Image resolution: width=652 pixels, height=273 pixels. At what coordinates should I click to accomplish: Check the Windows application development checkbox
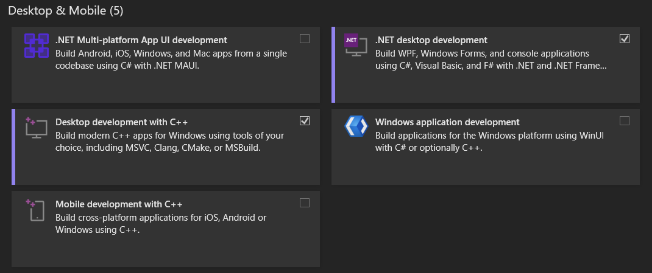click(624, 121)
